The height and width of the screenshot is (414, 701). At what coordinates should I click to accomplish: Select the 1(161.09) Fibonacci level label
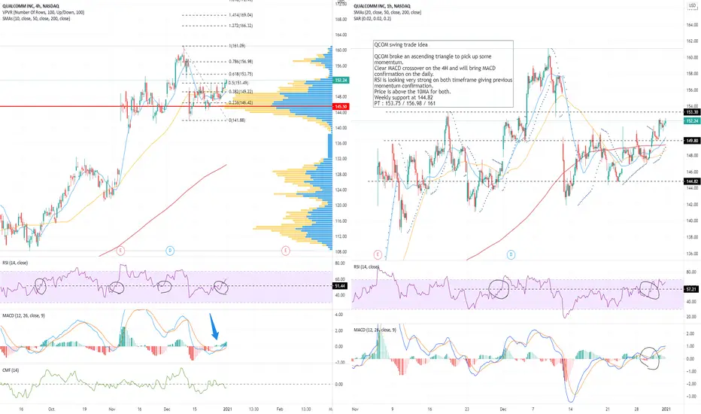click(x=237, y=46)
